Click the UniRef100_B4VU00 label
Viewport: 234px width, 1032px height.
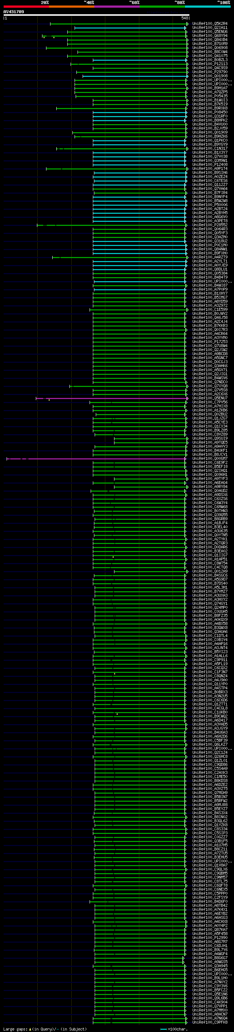[210, 124]
